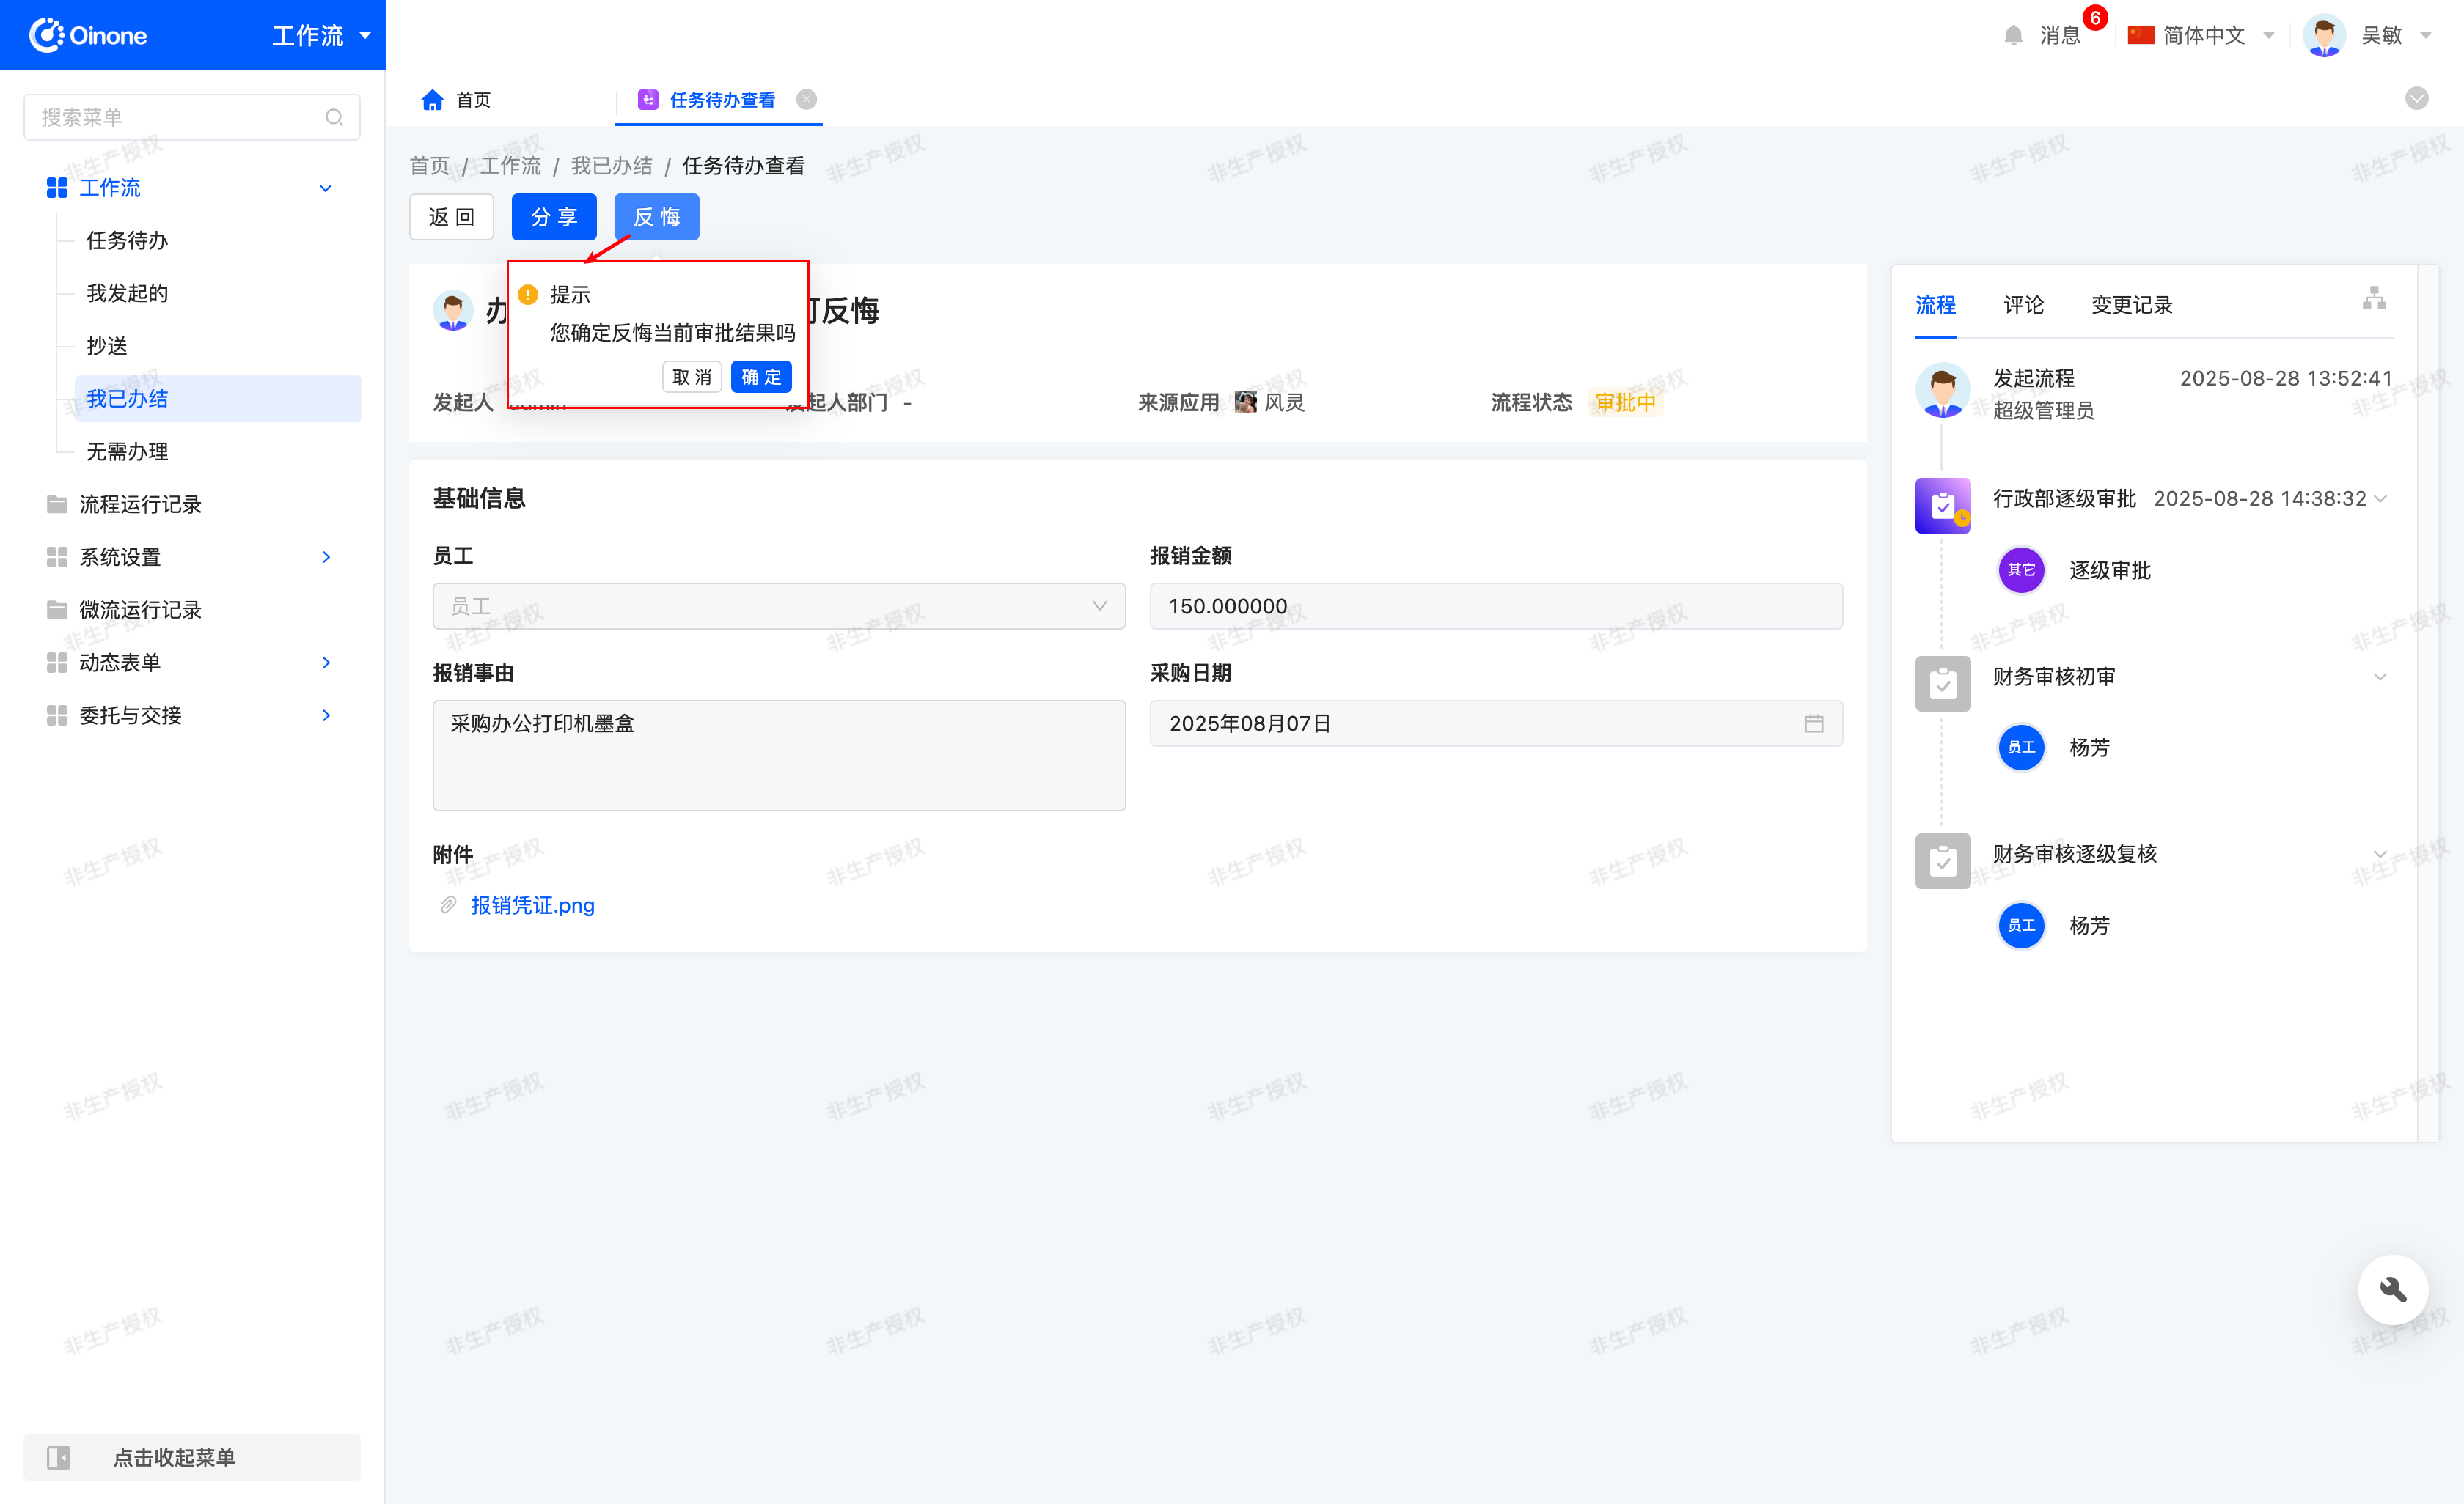
Task: Click the collapse menu icon at sidebar bottom
Action: (x=59, y=1457)
